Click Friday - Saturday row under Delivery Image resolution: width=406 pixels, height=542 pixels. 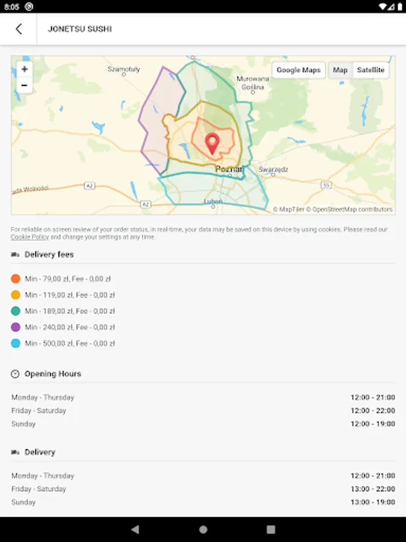click(x=203, y=489)
